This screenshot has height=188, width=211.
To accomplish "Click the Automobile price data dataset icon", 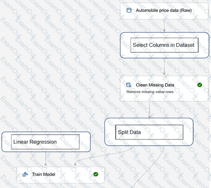I will coord(129,10).
